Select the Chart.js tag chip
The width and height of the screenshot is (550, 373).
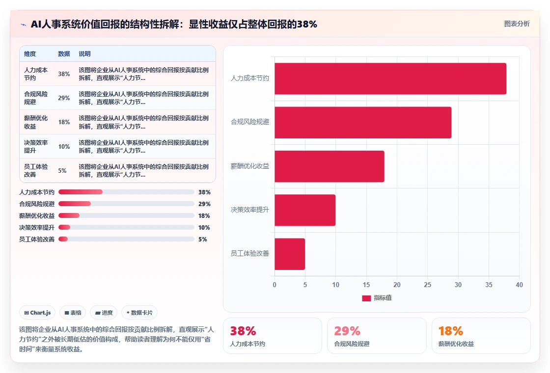coord(37,313)
